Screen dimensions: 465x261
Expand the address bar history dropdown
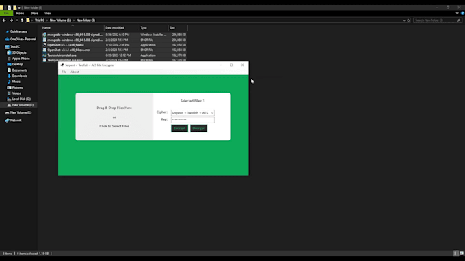(404, 20)
